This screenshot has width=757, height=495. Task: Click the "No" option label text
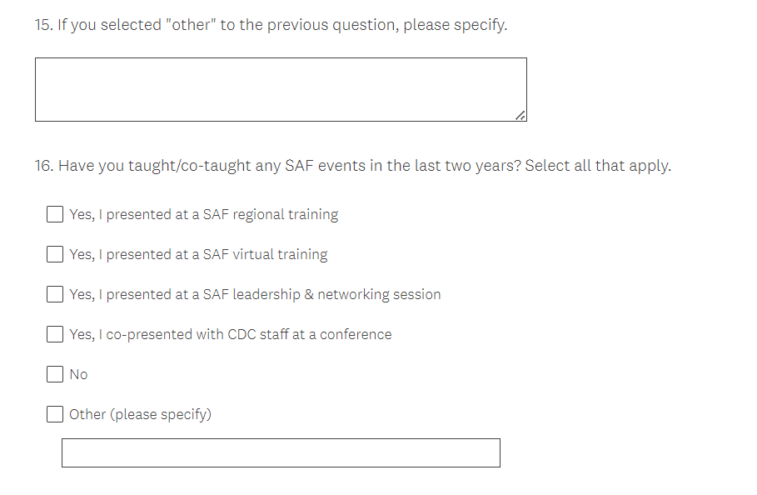78,374
